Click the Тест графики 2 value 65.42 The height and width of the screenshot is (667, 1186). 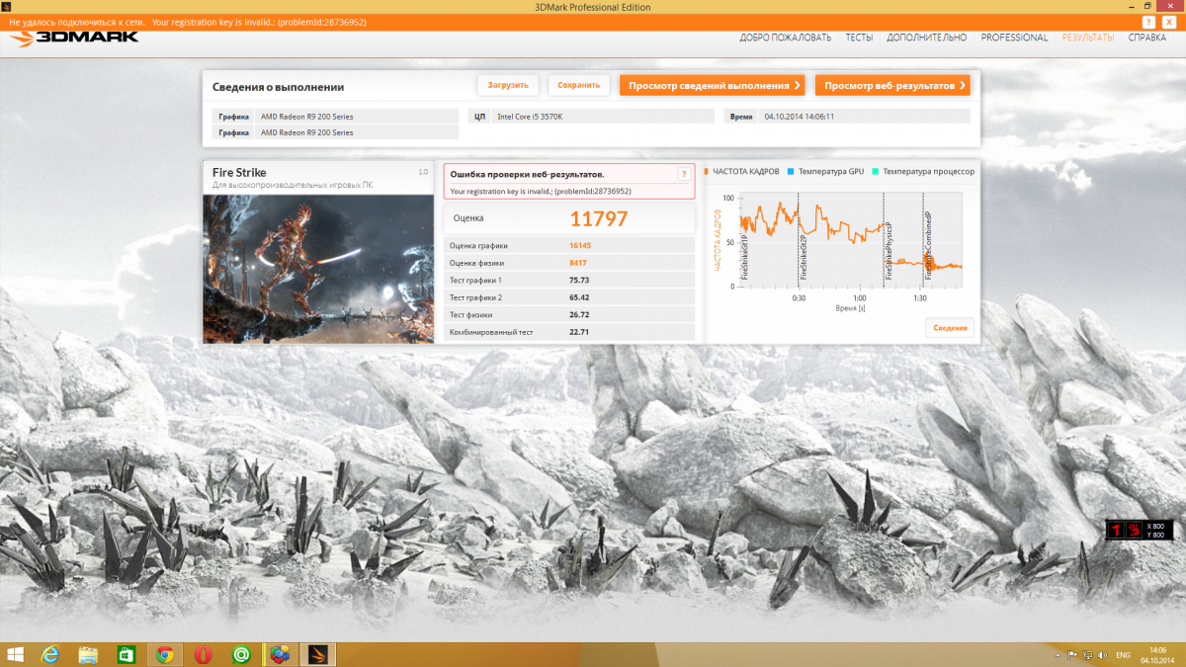coord(579,297)
